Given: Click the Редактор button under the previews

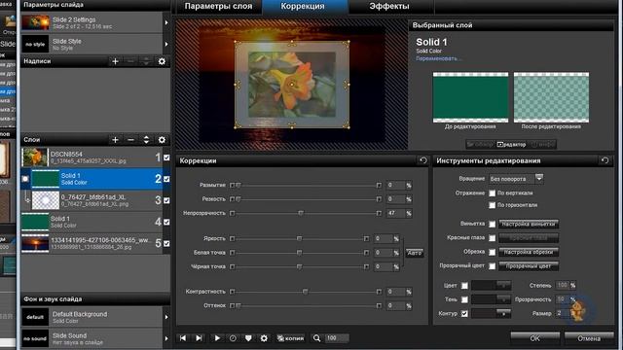Looking at the screenshot, I should 511,145.
